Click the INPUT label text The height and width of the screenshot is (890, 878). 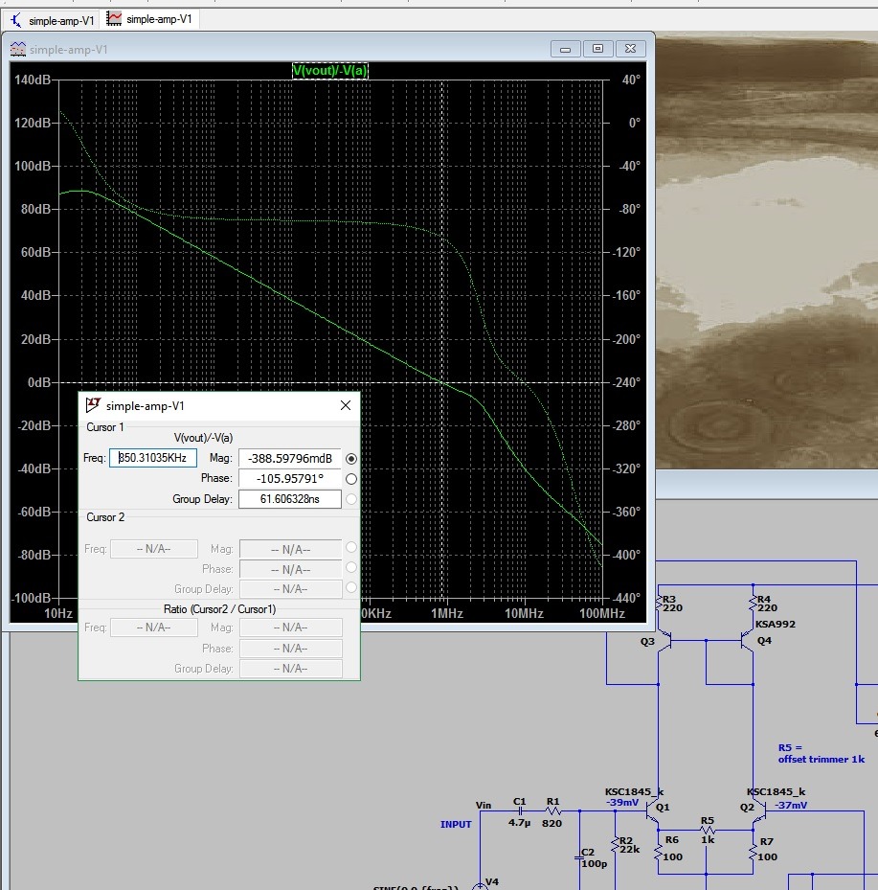click(456, 824)
